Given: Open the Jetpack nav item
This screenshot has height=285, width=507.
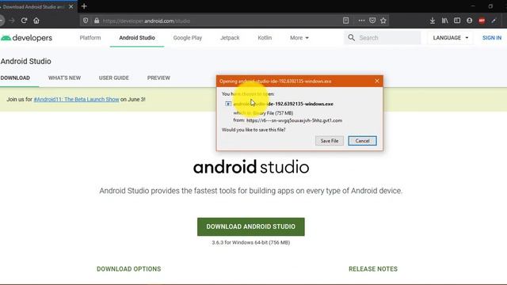Looking at the screenshot, I should (x=230, y=38).
